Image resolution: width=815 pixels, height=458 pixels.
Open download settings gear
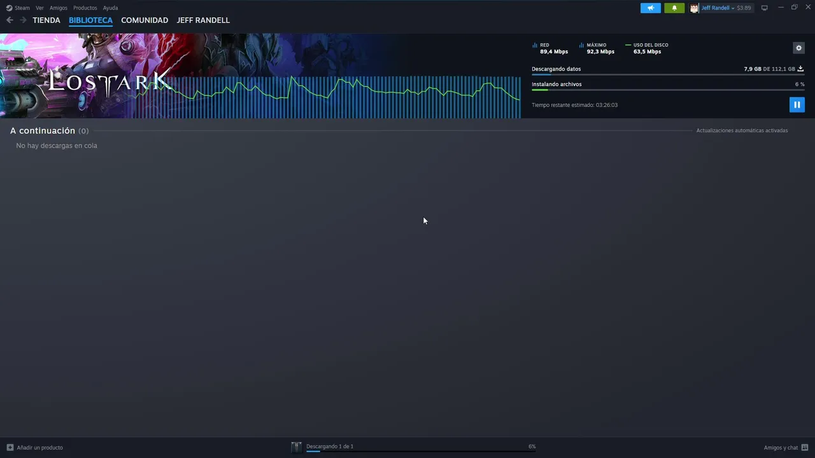pos(798,48)
